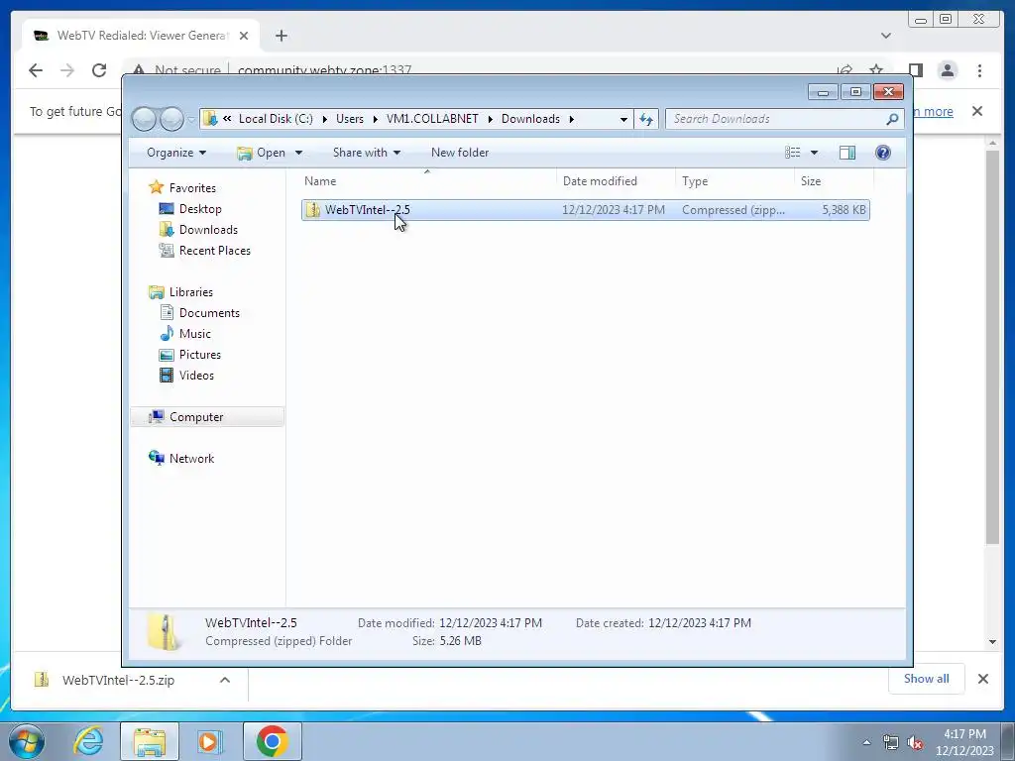The image size is (1015, 761).
Task: Expand address bar previous locations dropdown
Action: (x=623, y=119)
